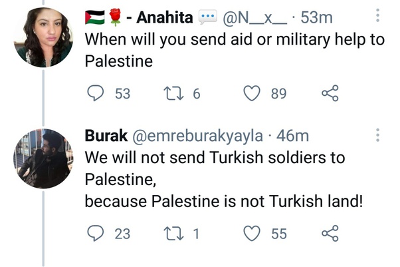
Task: Tap share icon under Burak's tweet
Action: [330, 233]
